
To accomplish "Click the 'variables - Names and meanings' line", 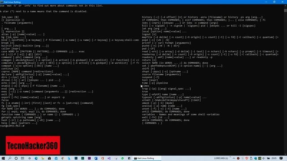I will click(x=181, y=114).
